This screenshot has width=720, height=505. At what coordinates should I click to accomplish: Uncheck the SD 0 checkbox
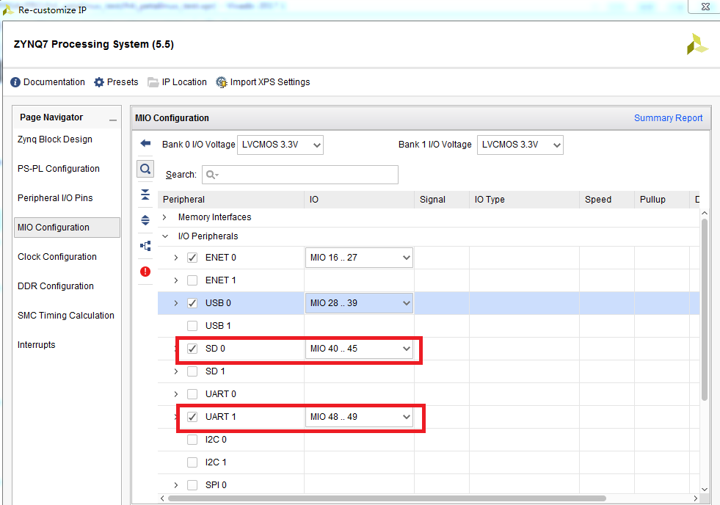tap(192, 349)
